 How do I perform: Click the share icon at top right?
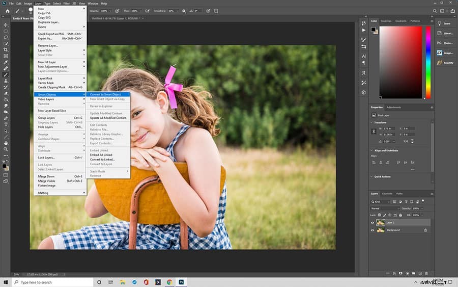pos(452,11)
